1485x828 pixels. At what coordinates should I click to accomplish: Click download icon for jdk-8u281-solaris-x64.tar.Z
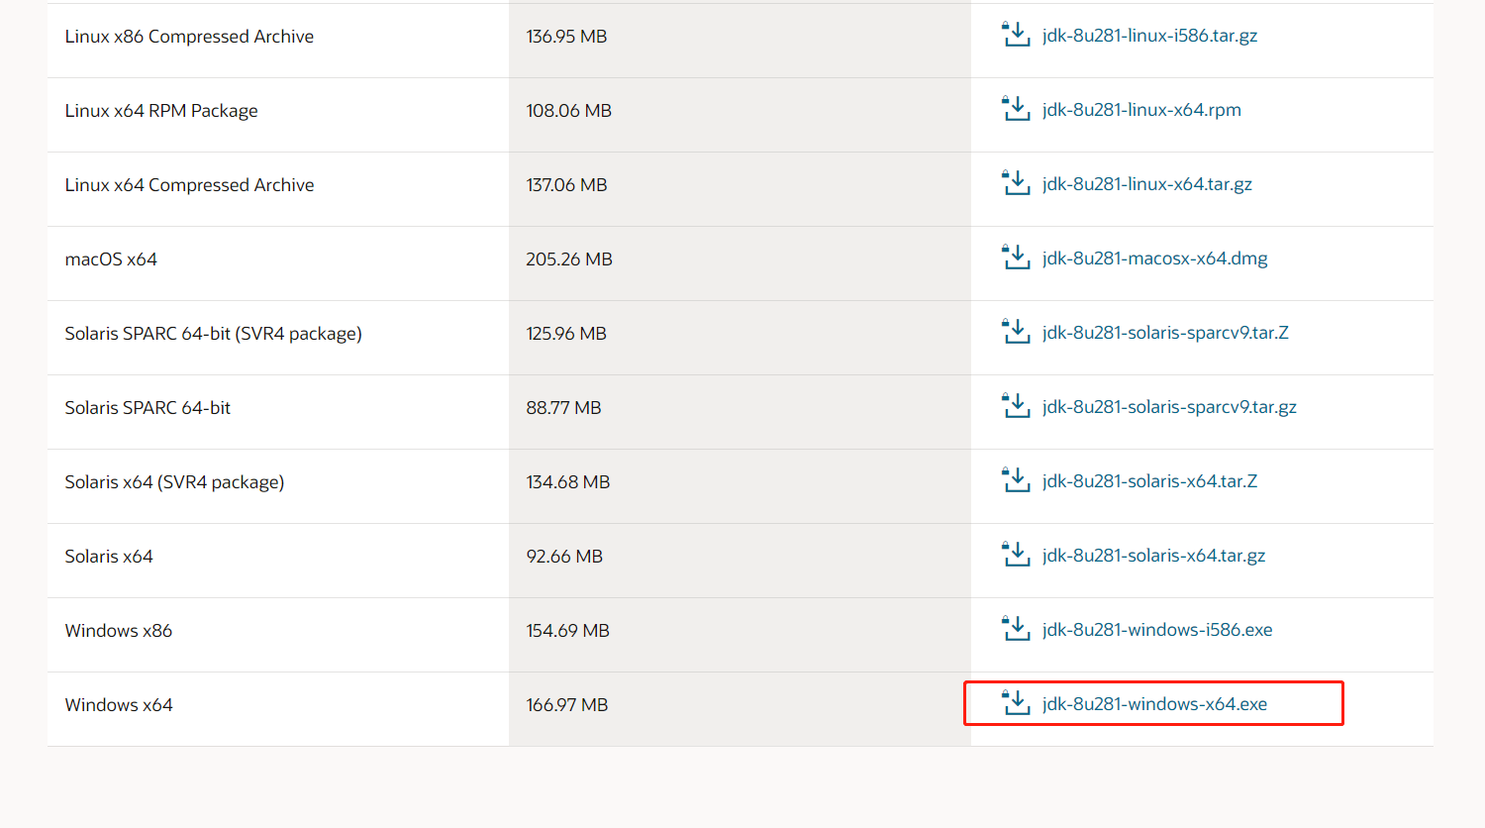point(1016,480)
